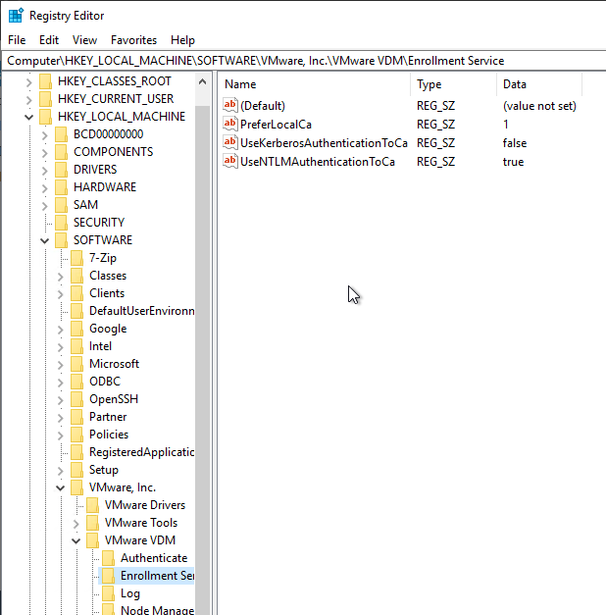
Task: Expand the Microsoft key
Action: [60, 364]
